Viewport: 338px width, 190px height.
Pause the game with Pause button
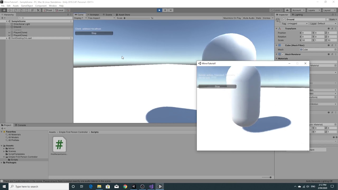[165, 10]
